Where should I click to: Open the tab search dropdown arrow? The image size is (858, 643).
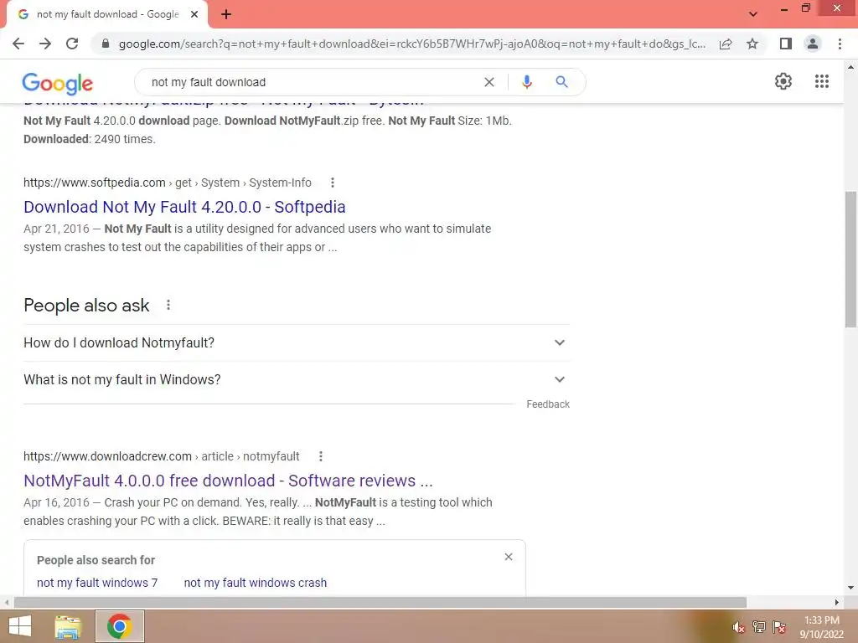[x=753, y=14]
